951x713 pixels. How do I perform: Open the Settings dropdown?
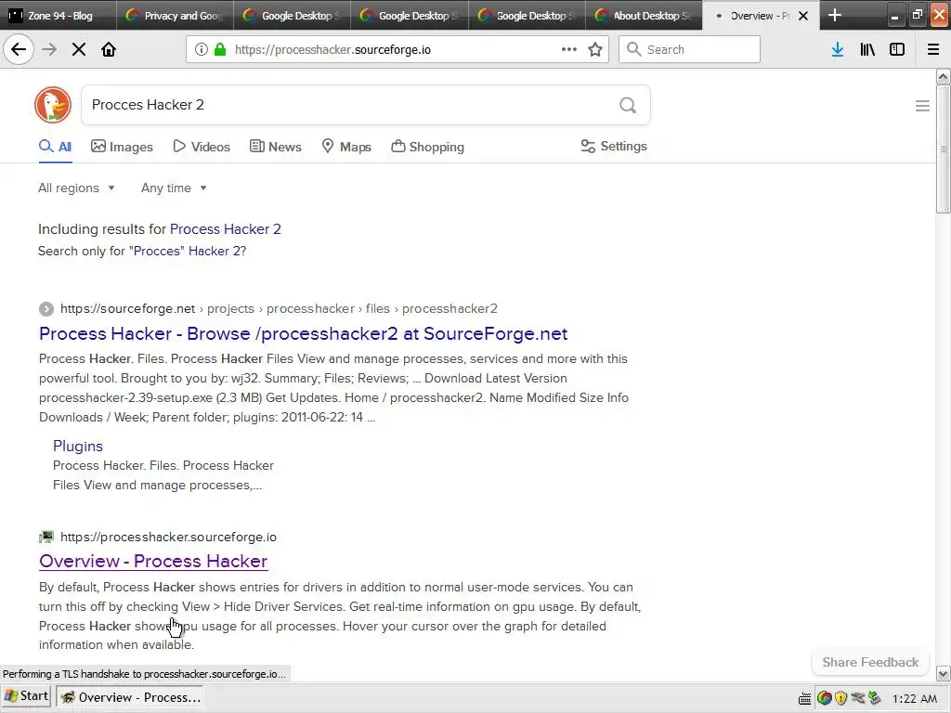(x=614, y=146)
